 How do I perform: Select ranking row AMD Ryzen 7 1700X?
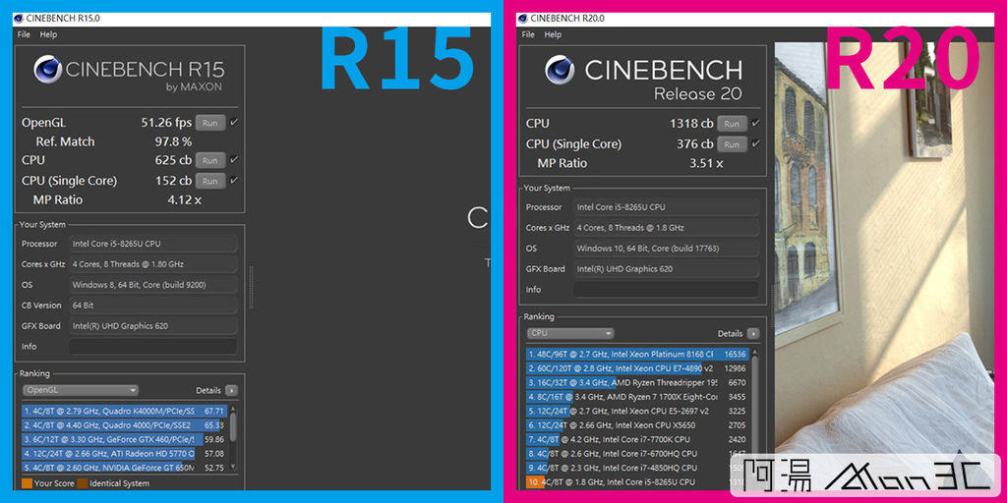637,397
